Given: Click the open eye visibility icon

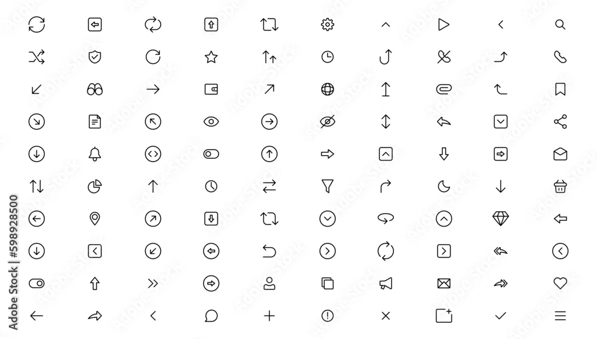Looking at the screenshot, I should [x=211, y=122].
